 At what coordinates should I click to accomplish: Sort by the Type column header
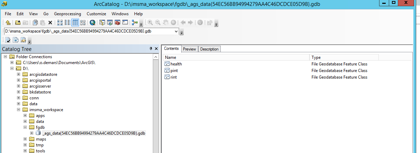(x=344, y=57)
